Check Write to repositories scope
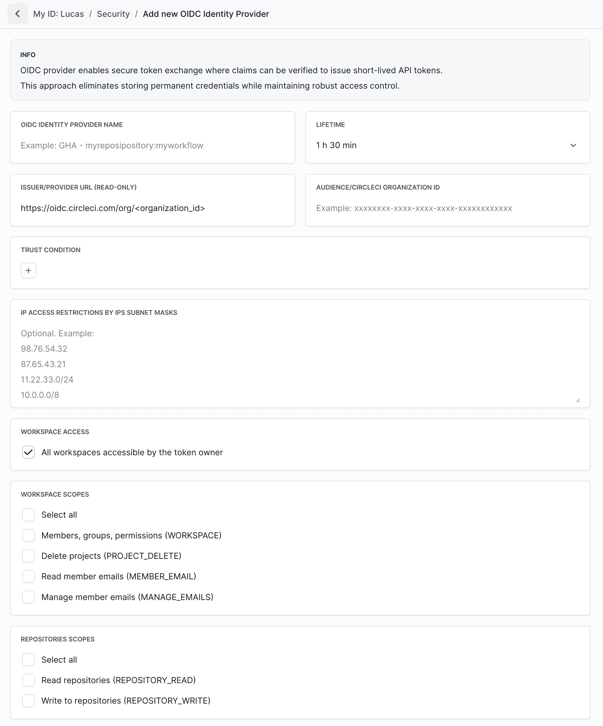 pyautogui.click(x=28, y=701)
